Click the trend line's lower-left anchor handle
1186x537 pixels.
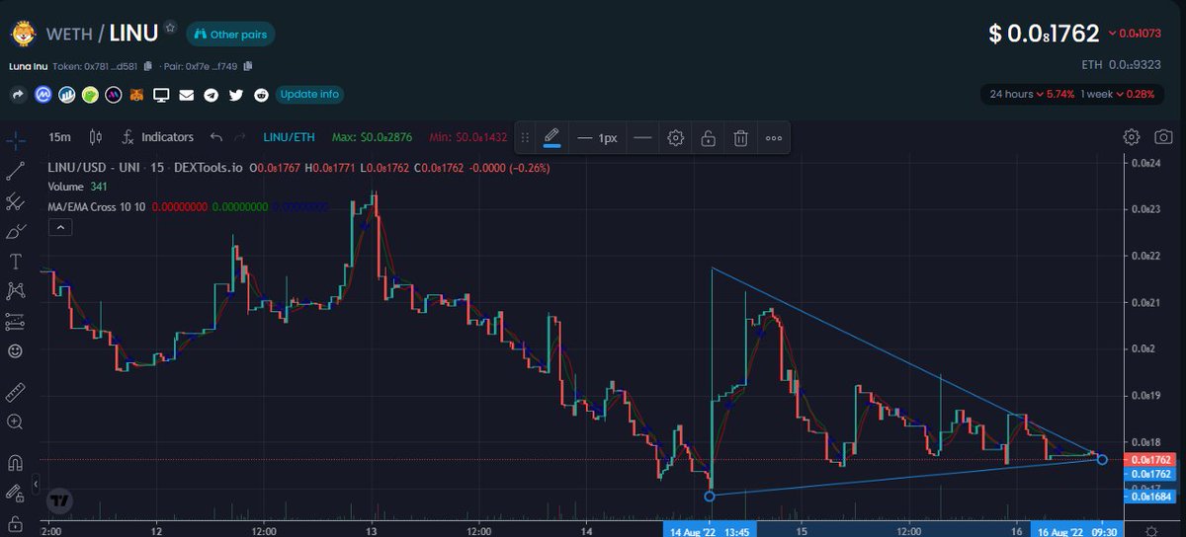point(709,496)
